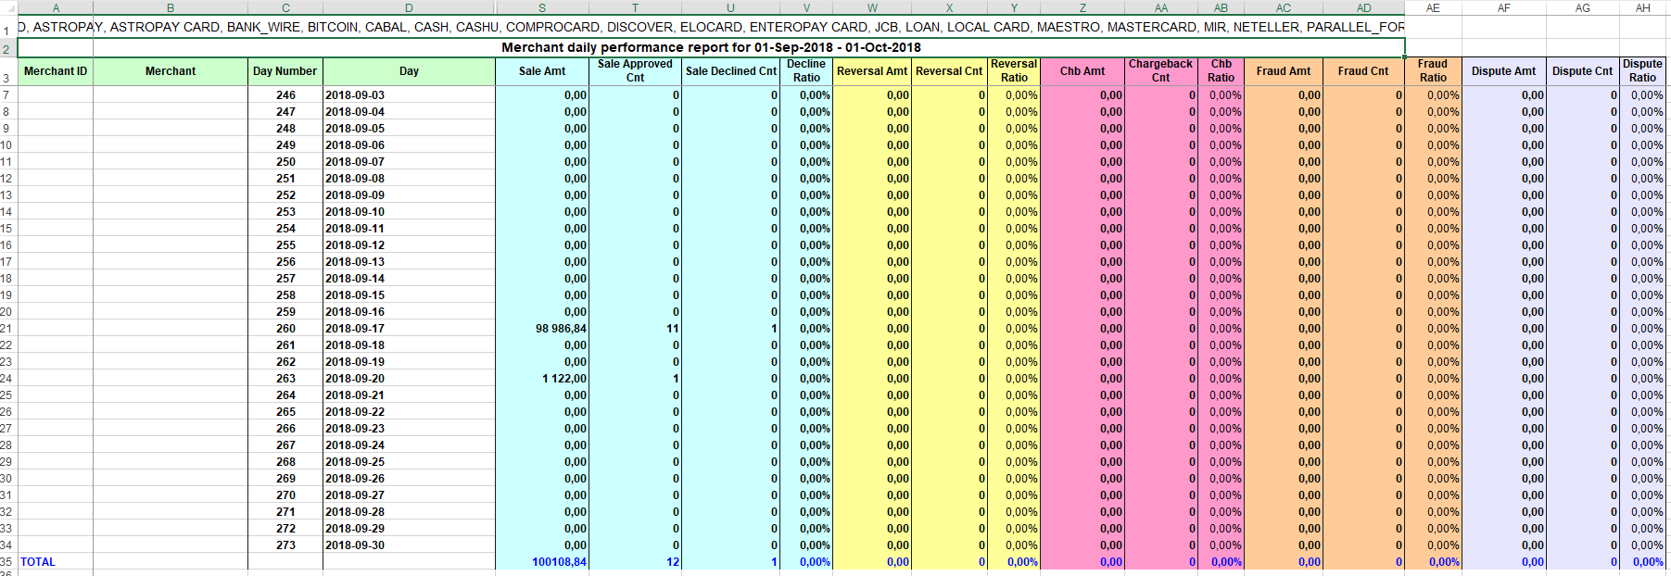Select column AH header letter
This screenshot has width=1671, height=576.
(1642, 7)
